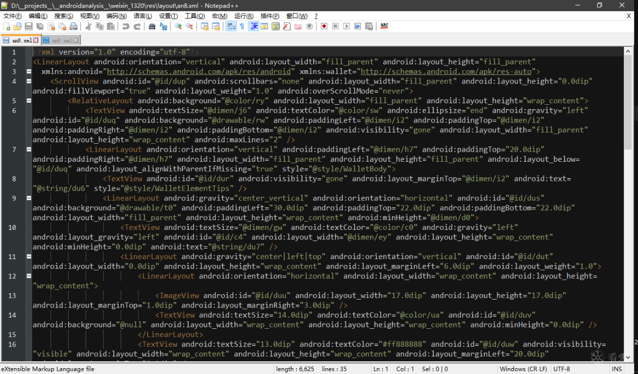Collapse the RelativeLayout fold at line 5
The width and height of the screenshot is (638, 374).
[x=29, y=101]
